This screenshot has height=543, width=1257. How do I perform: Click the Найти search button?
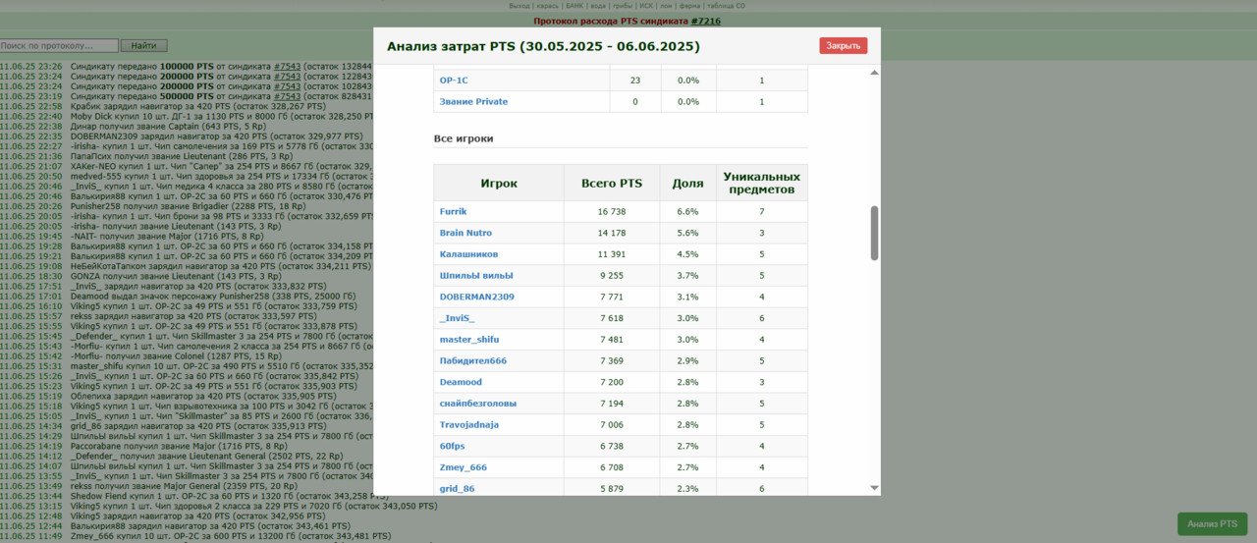click(x=144, y=45)
